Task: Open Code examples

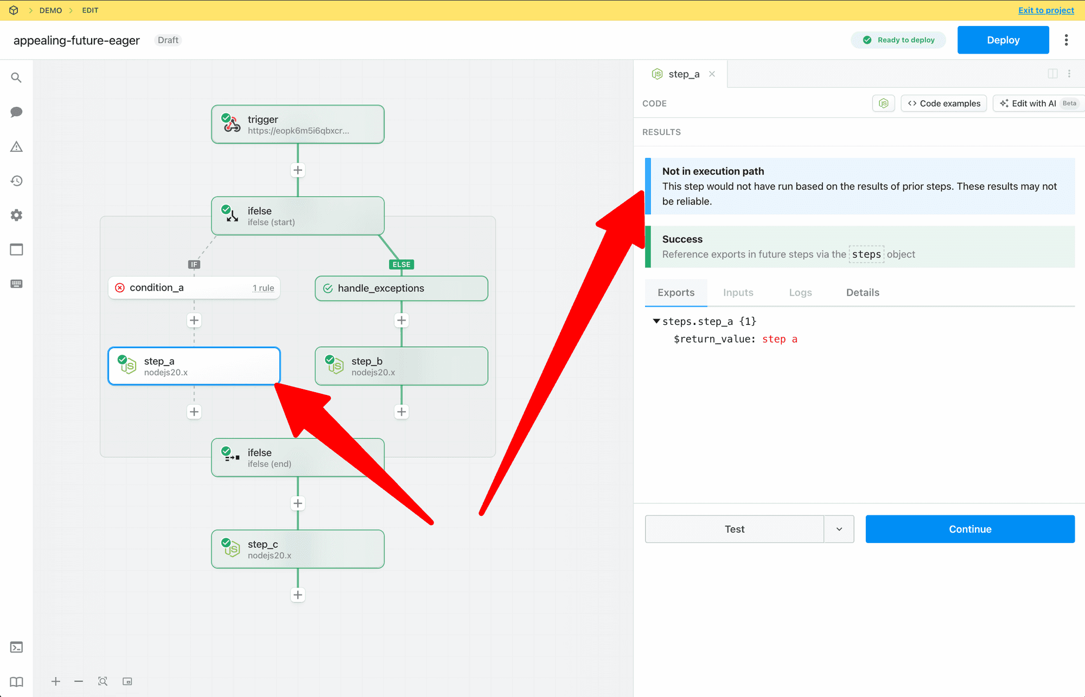Action: point(944,103)
